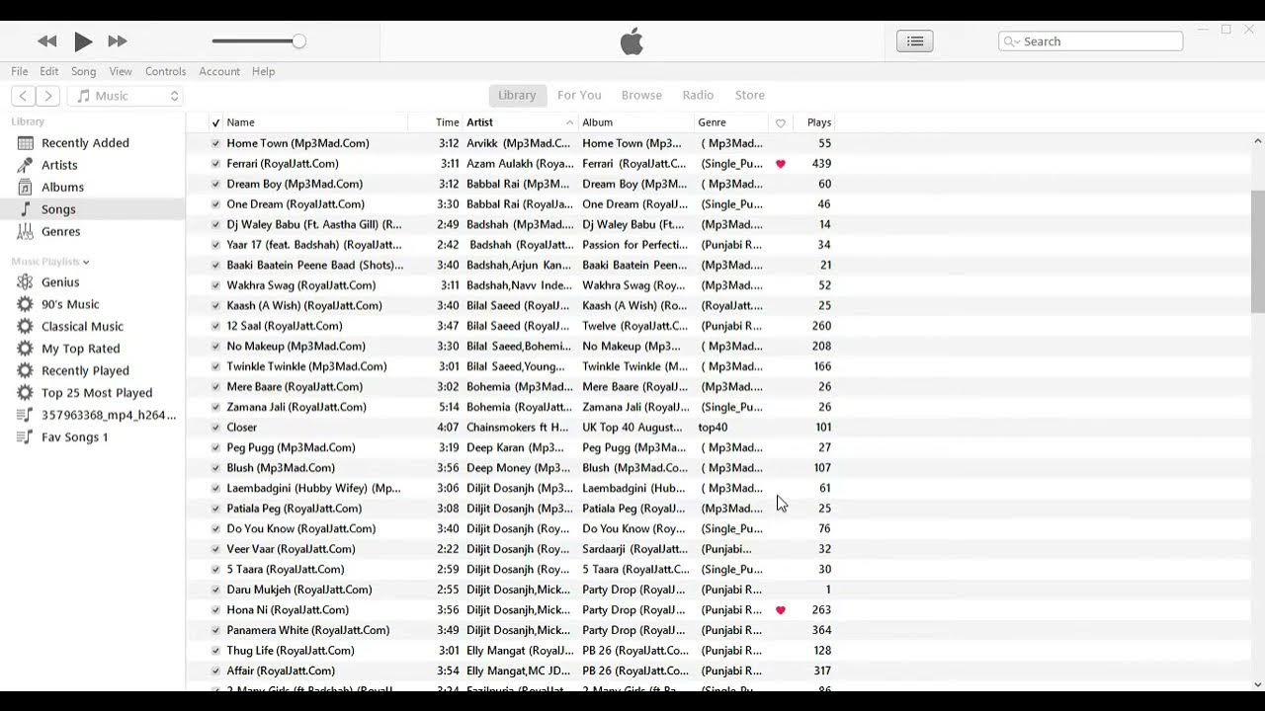Sort by the Plays column header

818,122
